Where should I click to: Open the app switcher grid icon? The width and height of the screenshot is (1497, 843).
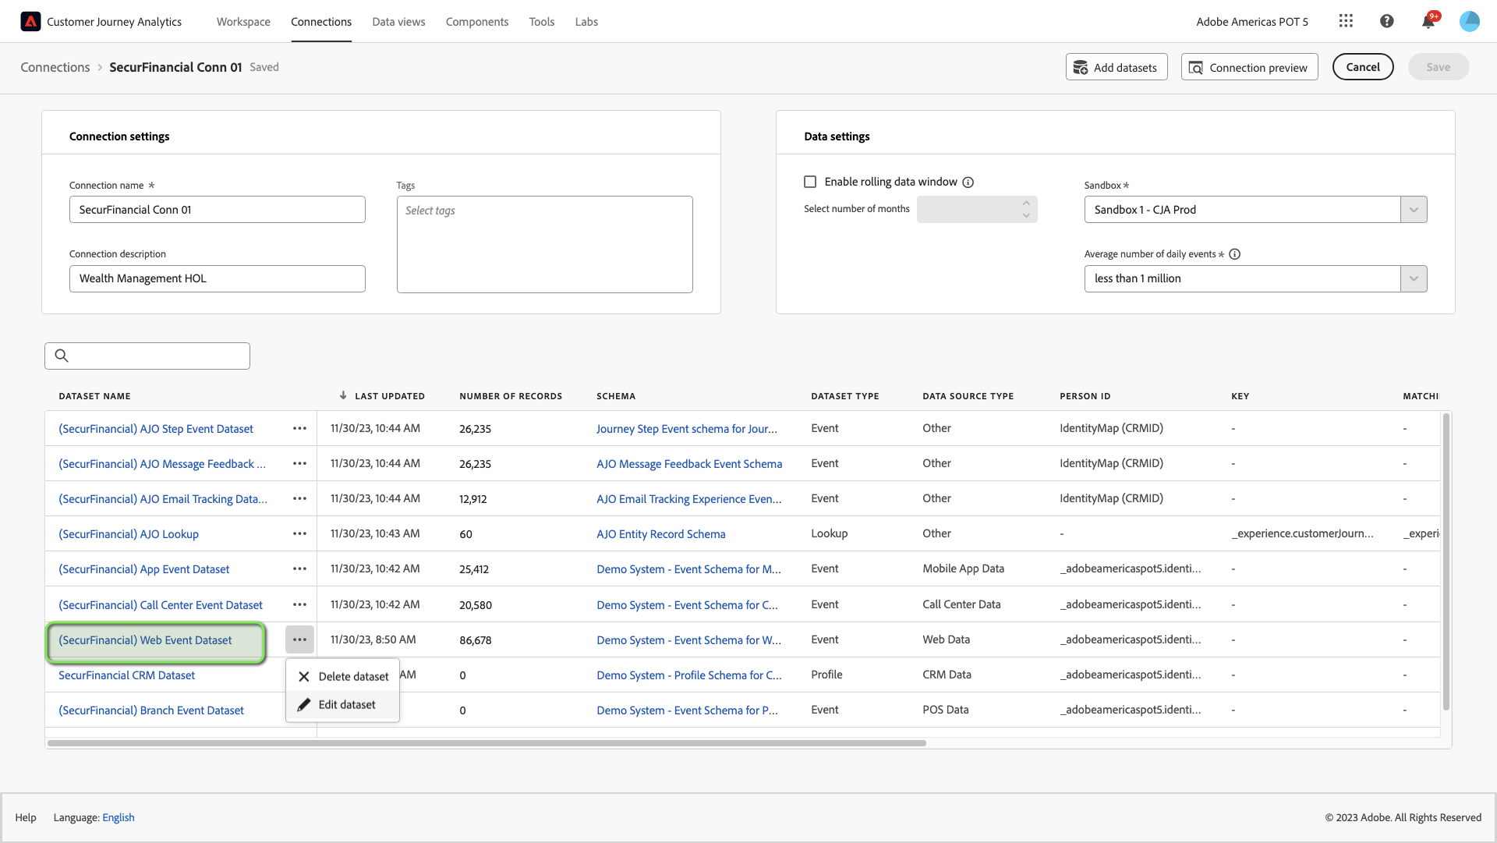[1346, 22]
